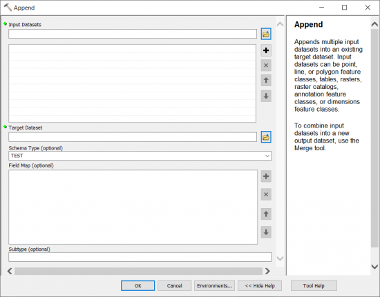Browse for Input Datasets with folder icon

tap(266, 34)
